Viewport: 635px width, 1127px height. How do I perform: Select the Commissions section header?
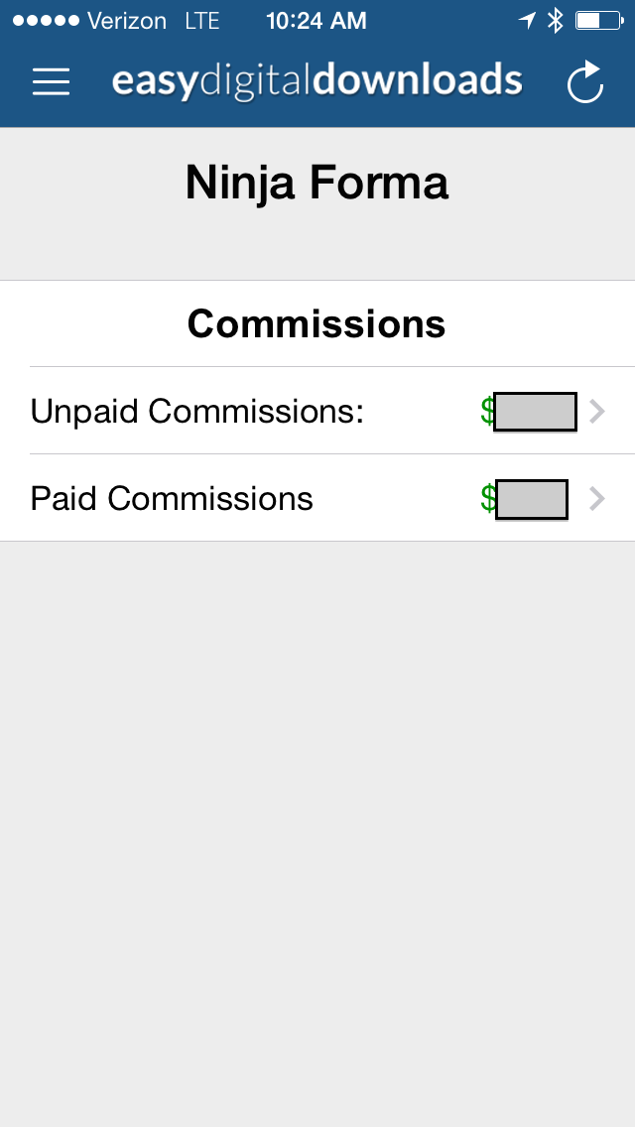(317, 323)
